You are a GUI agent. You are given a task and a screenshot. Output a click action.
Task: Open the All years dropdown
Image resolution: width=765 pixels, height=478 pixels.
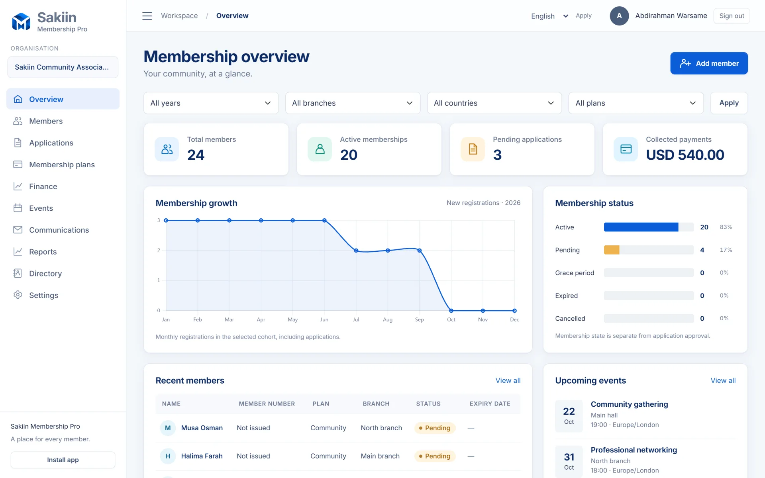[211, 103]
